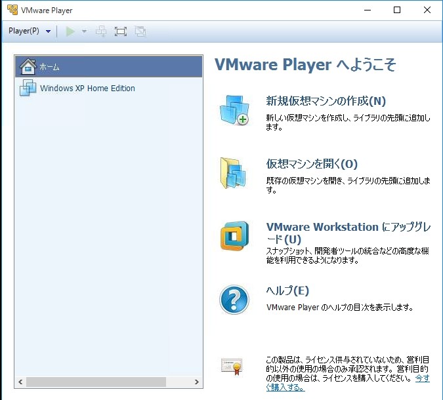Click VMware Workstation にアップグレード(U) heading
Screen dimensions: 443x400
[348, 233]
